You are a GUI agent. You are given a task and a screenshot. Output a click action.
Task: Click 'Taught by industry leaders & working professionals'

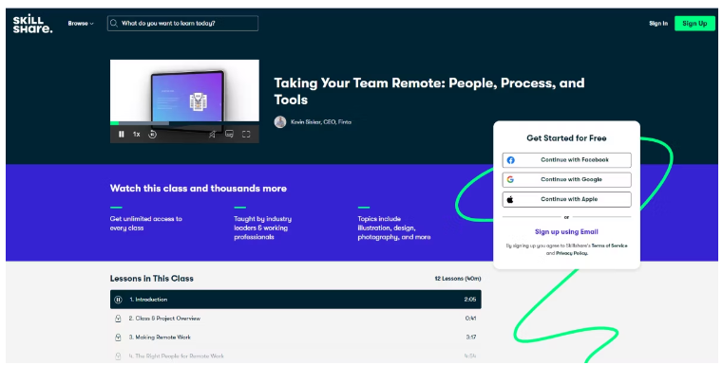(x=262, y=228)
